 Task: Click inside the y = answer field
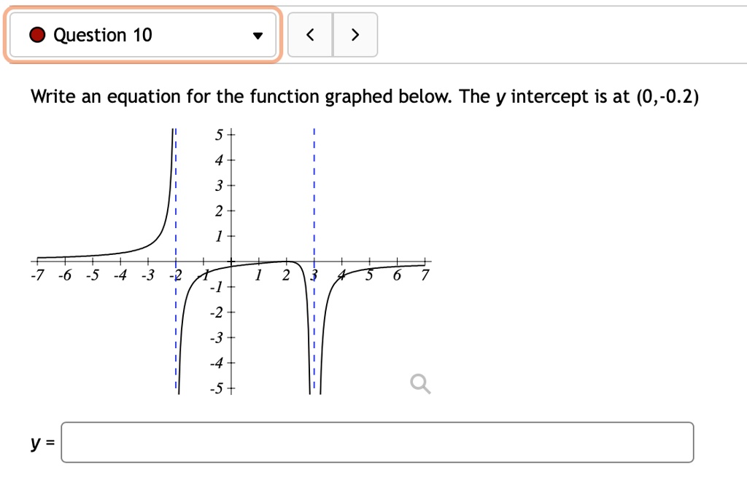[x=365, y=441]
